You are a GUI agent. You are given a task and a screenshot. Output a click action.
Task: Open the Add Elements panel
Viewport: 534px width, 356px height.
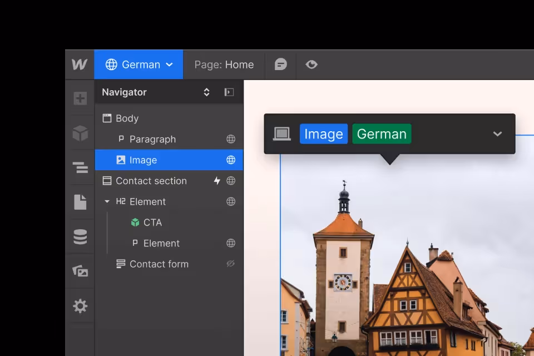click(80, 98)
